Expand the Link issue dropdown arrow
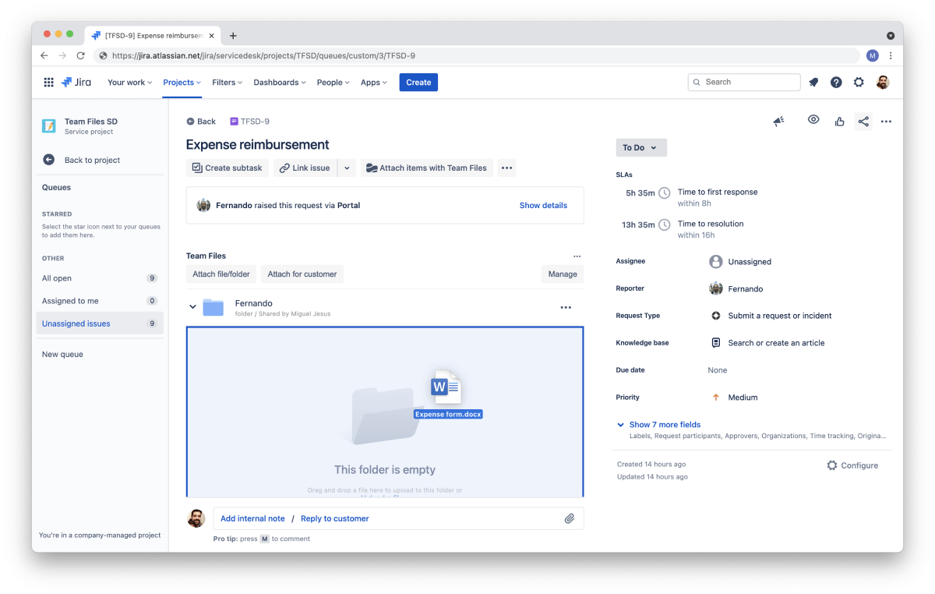This screenshot has width=935, height=594. [347, 168]
